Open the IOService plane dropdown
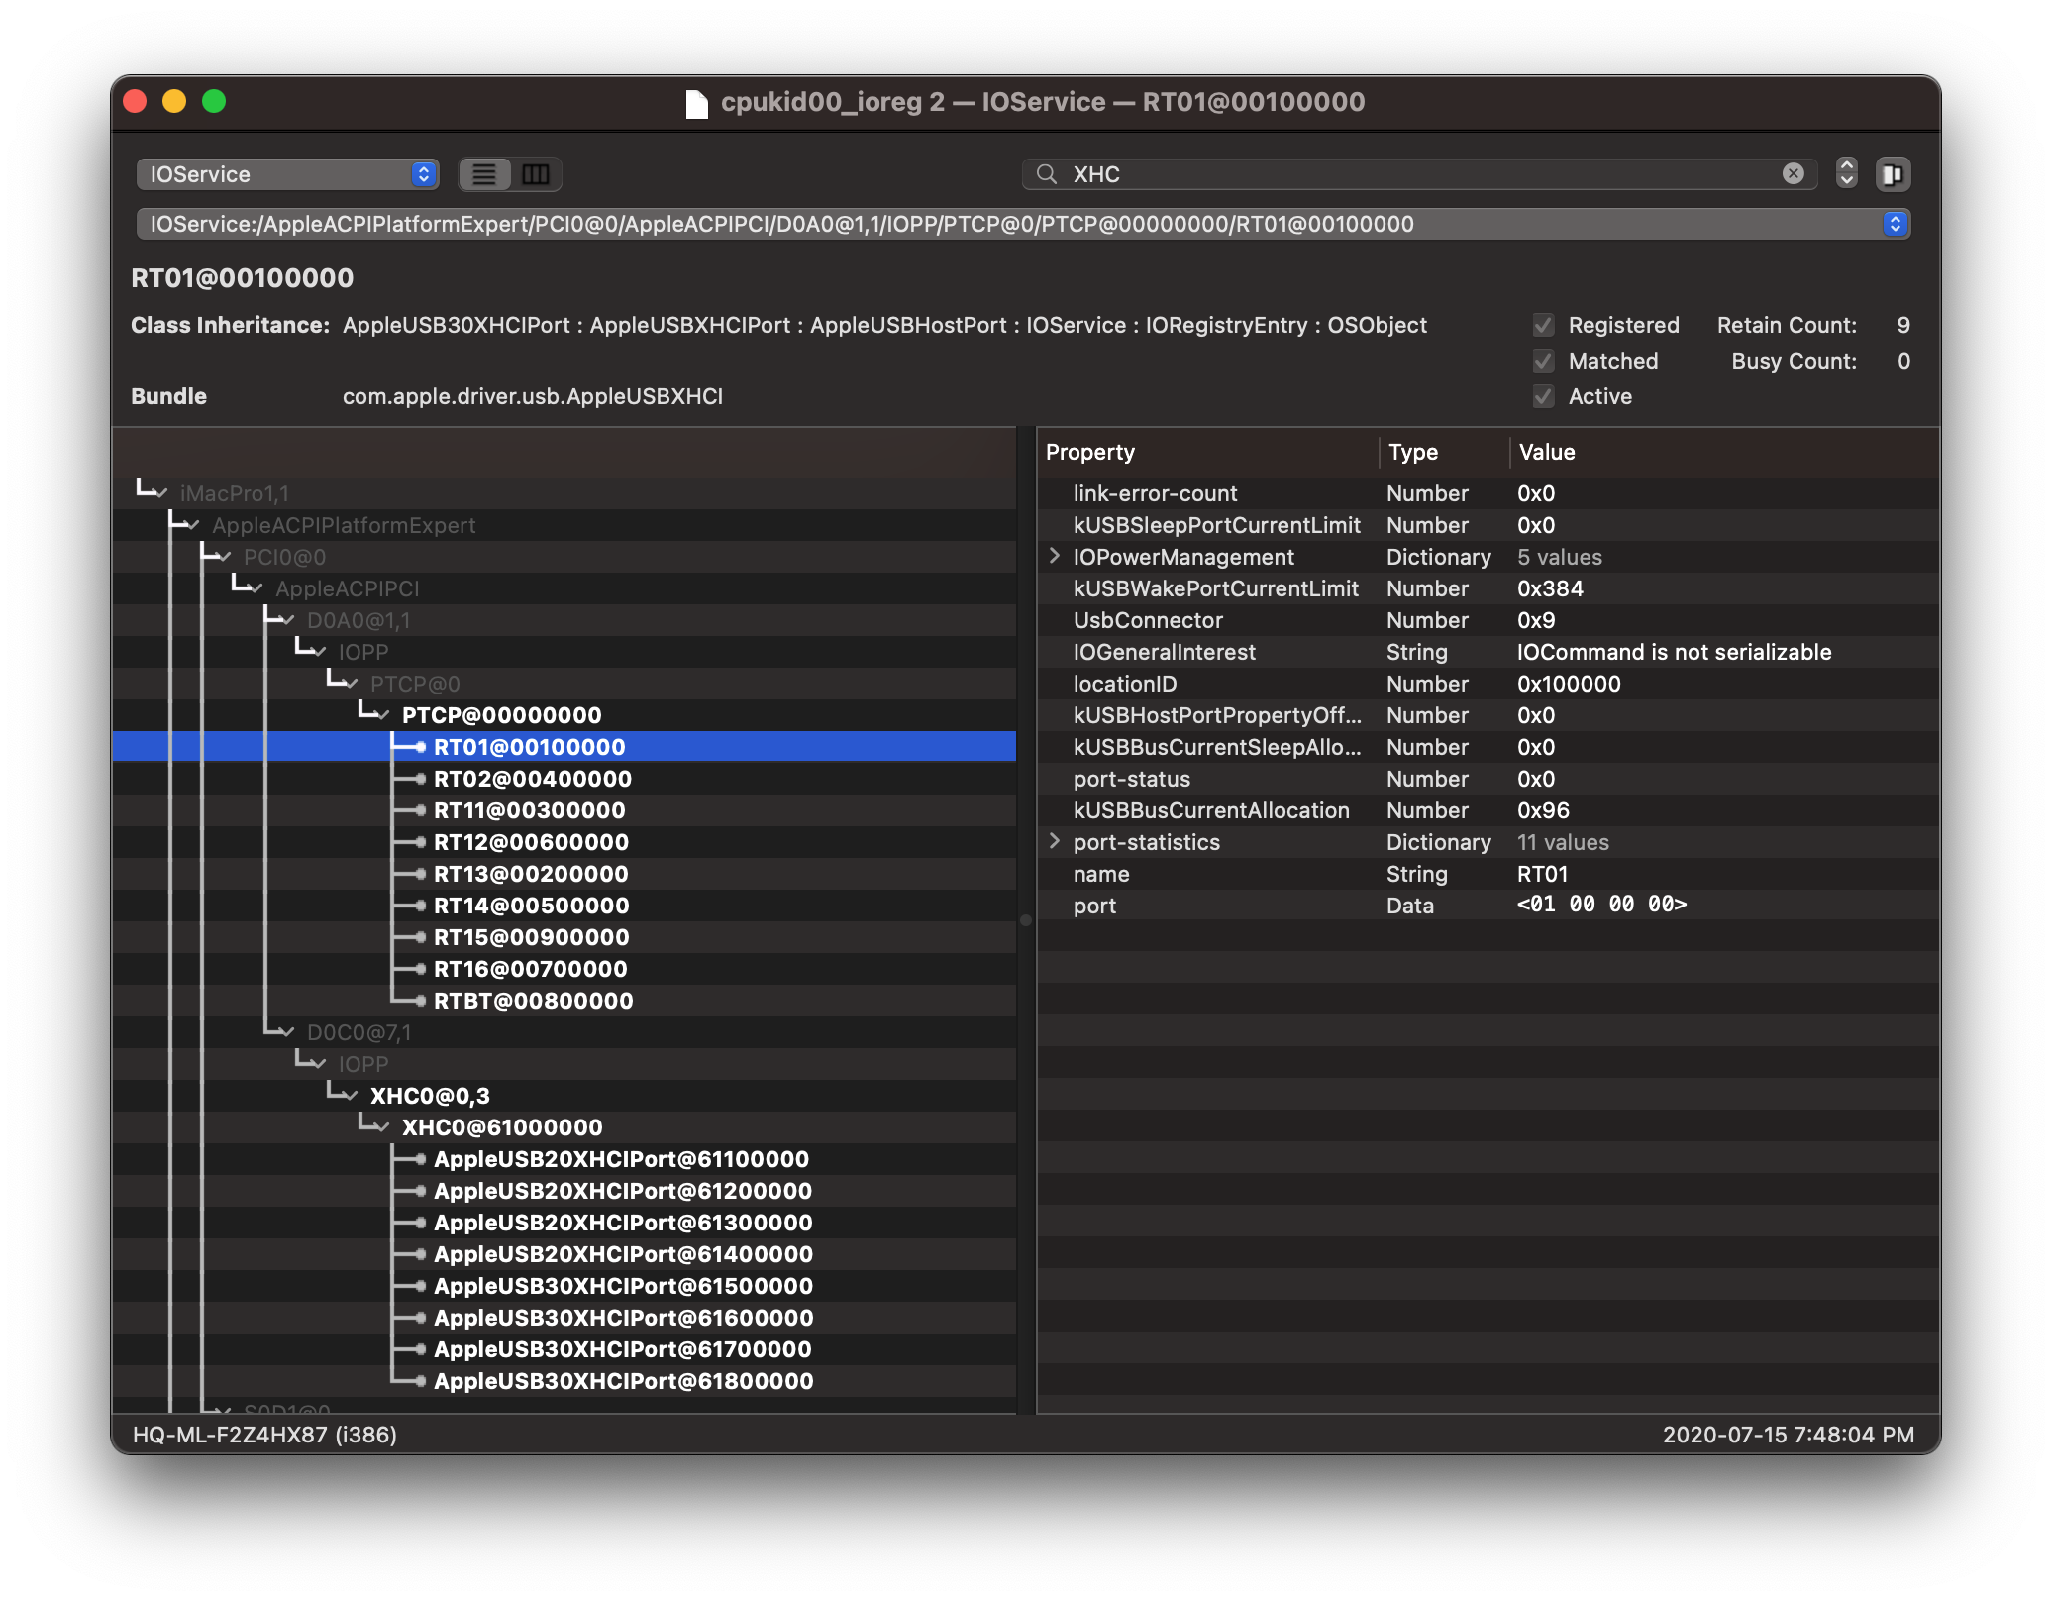 287,174
